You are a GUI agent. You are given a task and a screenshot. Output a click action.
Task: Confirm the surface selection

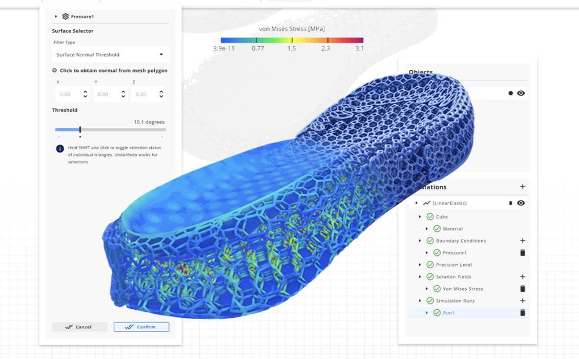(x=141, y=327)
